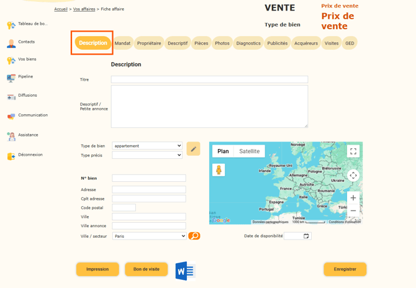Click the map camera pan control

pyautogui.click(x=353, y=175)
